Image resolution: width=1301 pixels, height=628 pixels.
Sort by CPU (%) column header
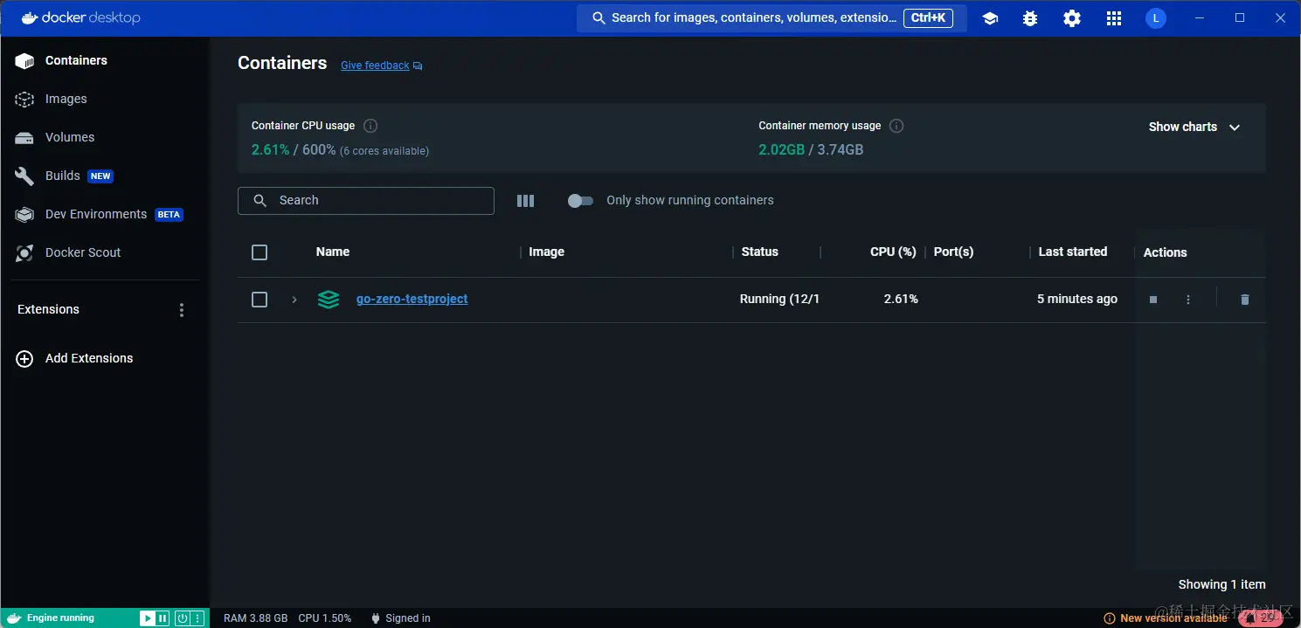(x=893, y=252)
